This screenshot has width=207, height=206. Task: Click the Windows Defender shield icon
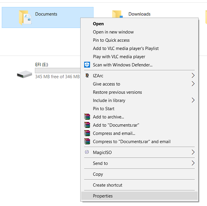[x=87, y=65]
